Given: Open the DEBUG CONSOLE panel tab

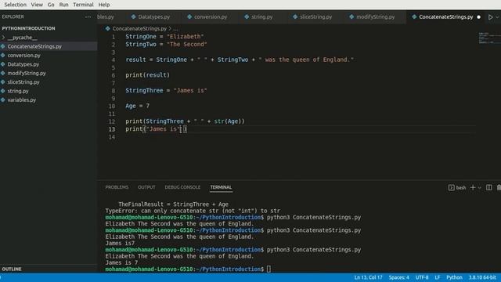Looking at the screenshot, I should pyautogui.click(x=182, y=187).
